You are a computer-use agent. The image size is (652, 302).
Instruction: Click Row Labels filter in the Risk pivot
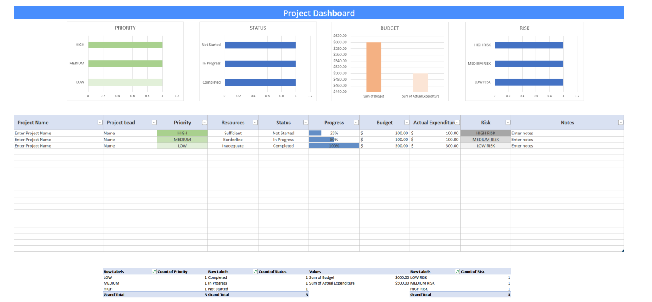pyautogui.click(x=456, y=271)
